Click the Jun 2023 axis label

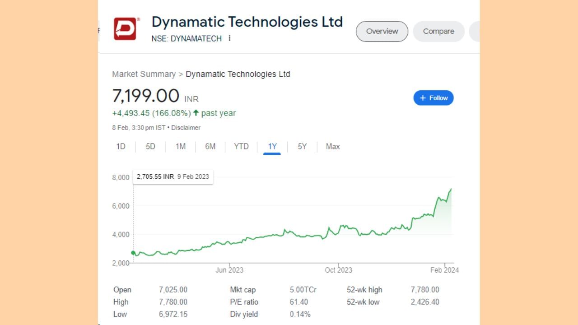tap(229, 270)
